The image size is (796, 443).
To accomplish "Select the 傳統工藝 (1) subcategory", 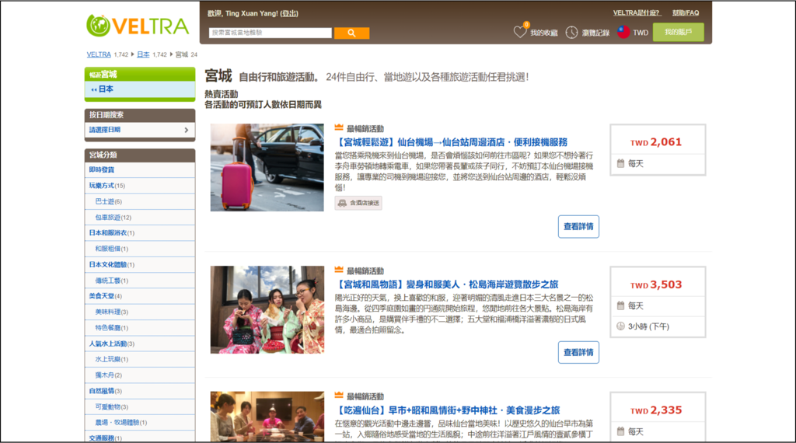I will coord(140,281).
